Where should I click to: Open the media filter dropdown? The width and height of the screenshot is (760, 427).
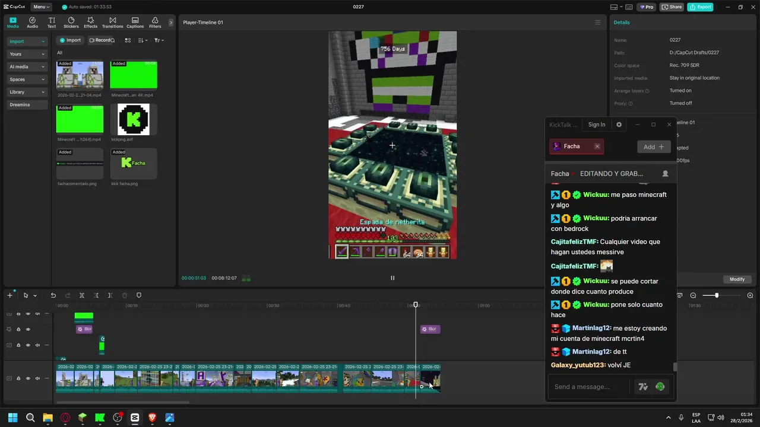[x=159, y=40]
